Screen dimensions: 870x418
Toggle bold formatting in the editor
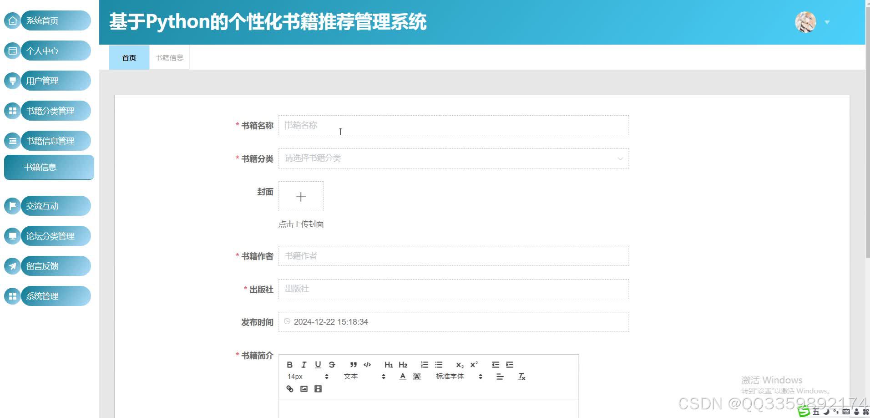tap(289, 364)
